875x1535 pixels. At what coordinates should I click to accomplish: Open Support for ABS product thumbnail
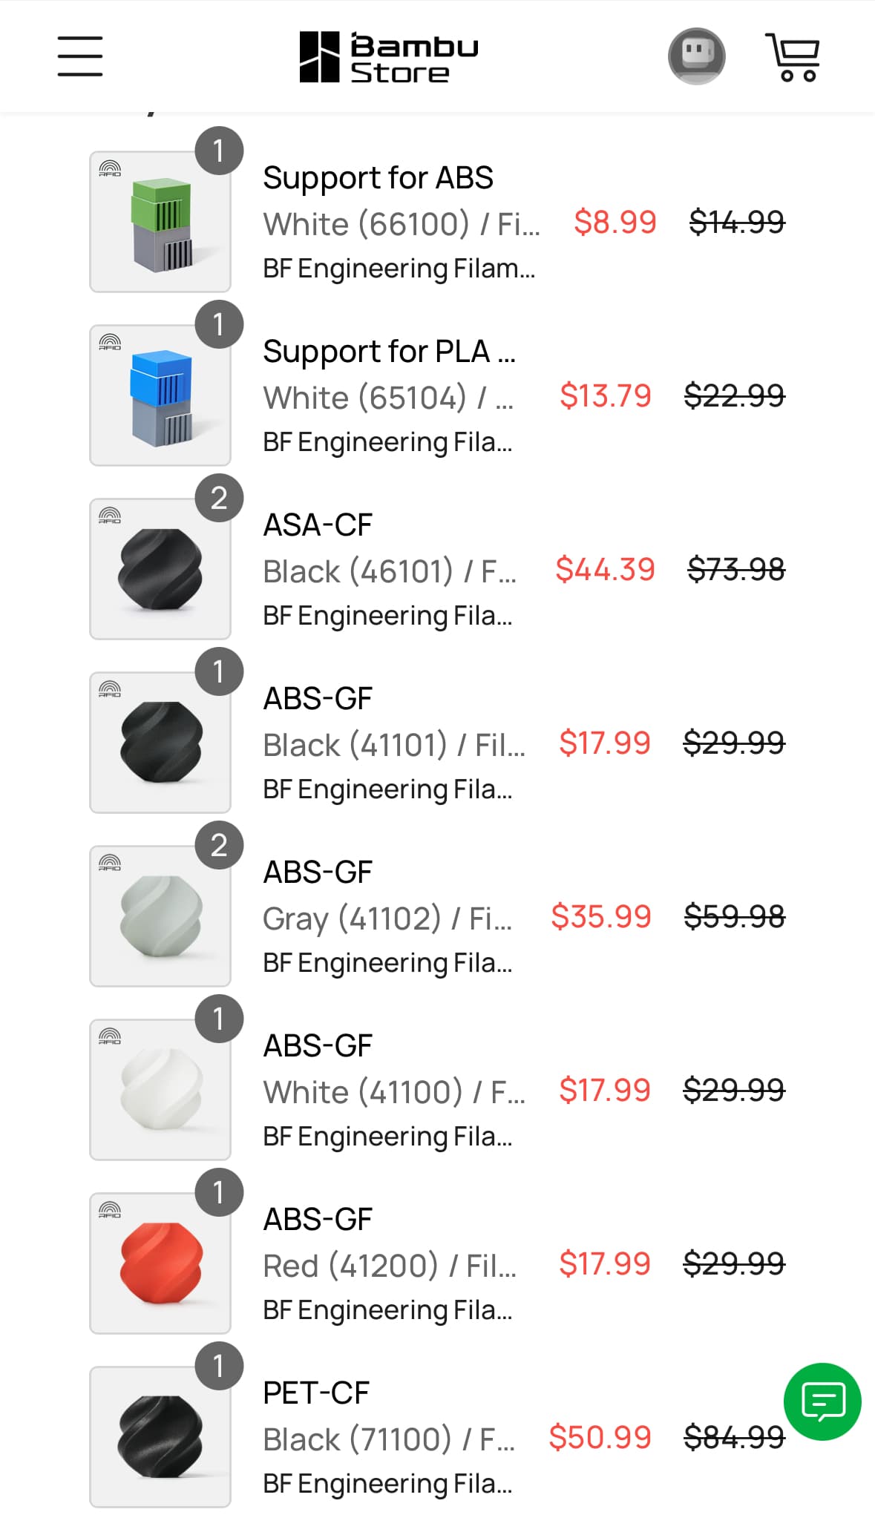[160, 222]
